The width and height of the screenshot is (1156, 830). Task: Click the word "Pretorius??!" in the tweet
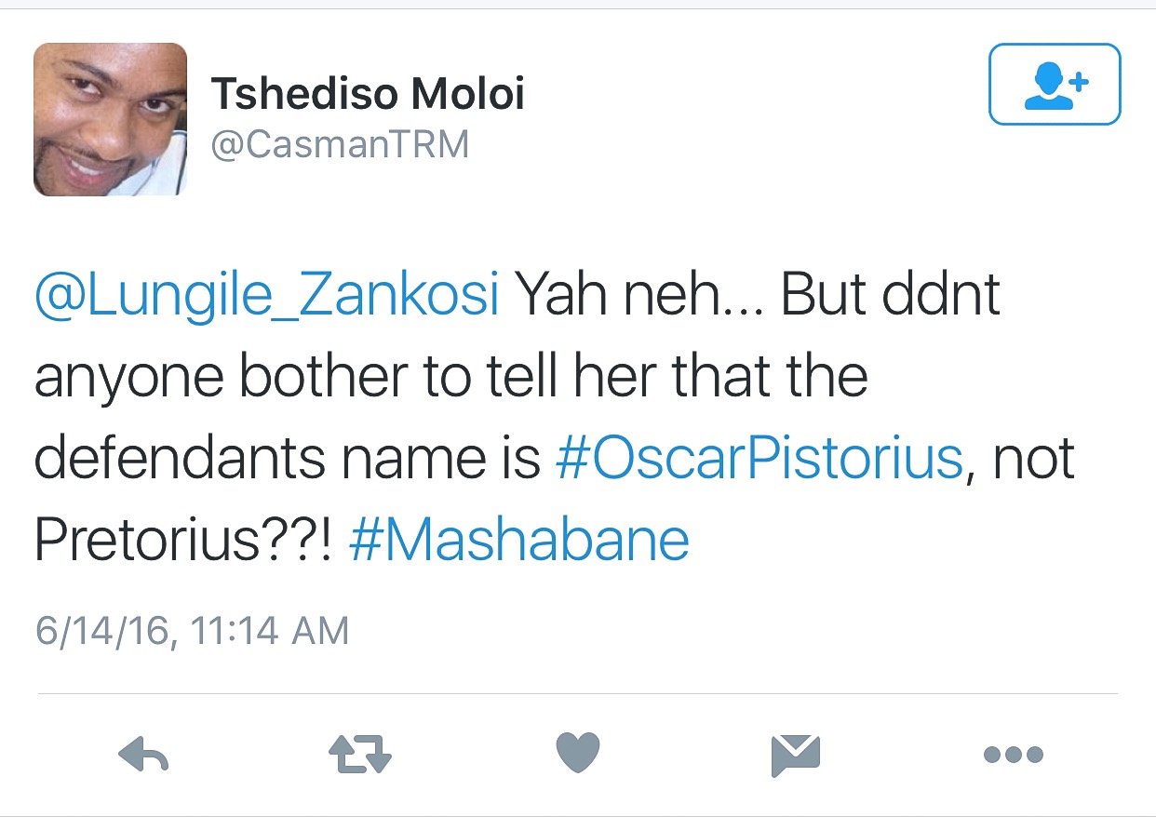183,541
